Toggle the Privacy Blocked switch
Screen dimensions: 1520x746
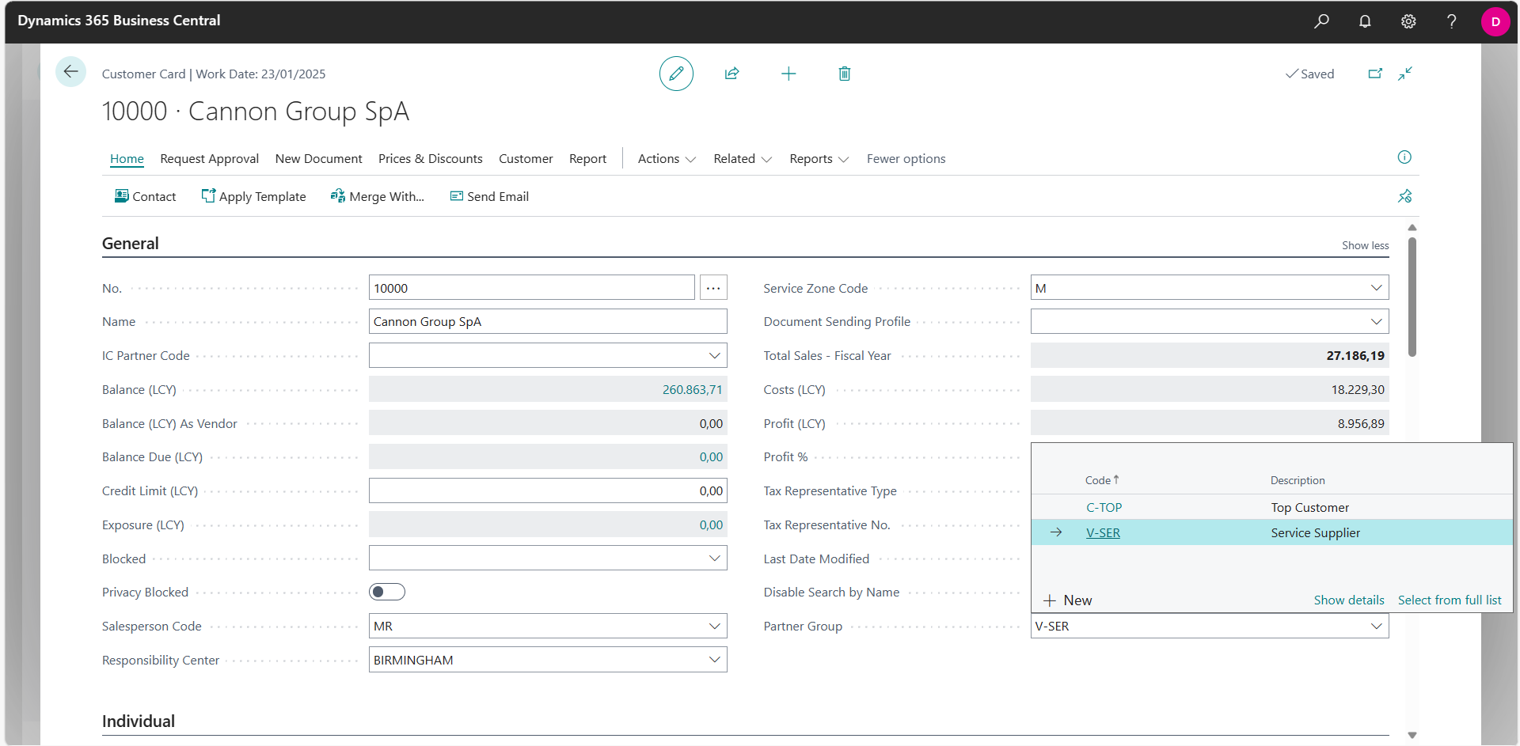click(x=387, y=592)
